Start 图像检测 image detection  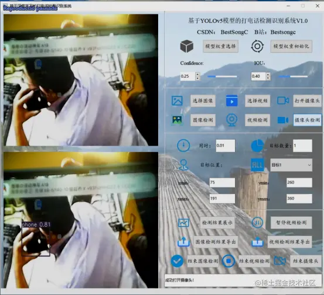click(x=203, y=120)
